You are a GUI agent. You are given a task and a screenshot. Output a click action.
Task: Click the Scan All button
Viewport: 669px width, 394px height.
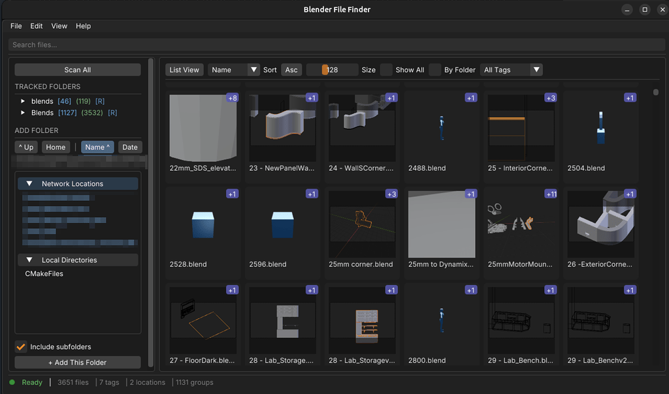pyautogui.click(x=78, y=70)
